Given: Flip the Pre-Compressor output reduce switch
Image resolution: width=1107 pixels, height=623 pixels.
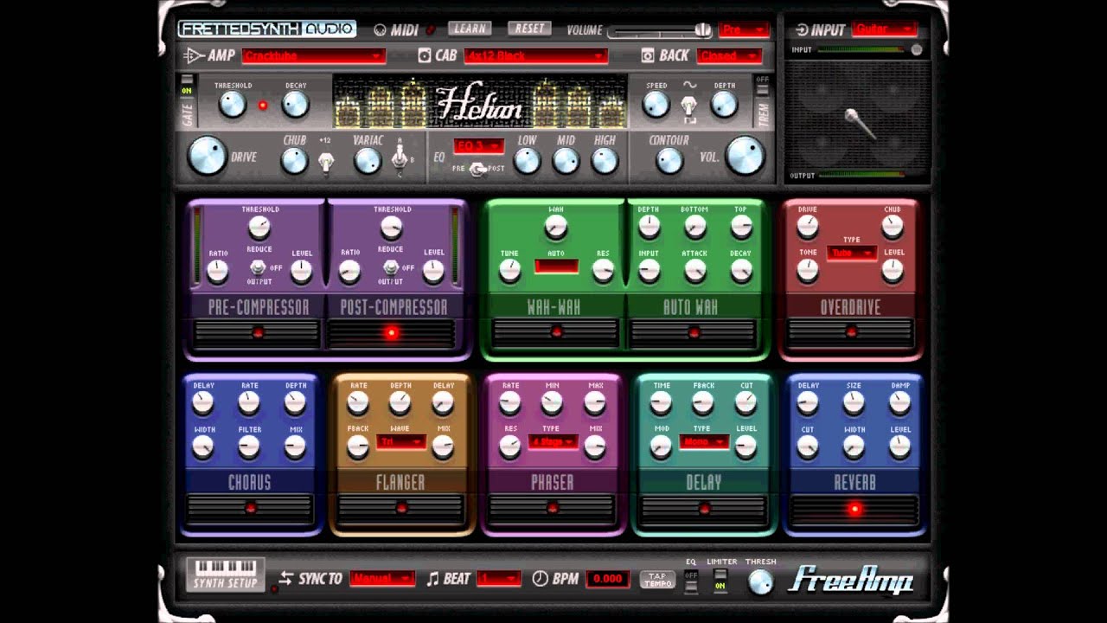Looking at the screenshot, I should point(259,267).
